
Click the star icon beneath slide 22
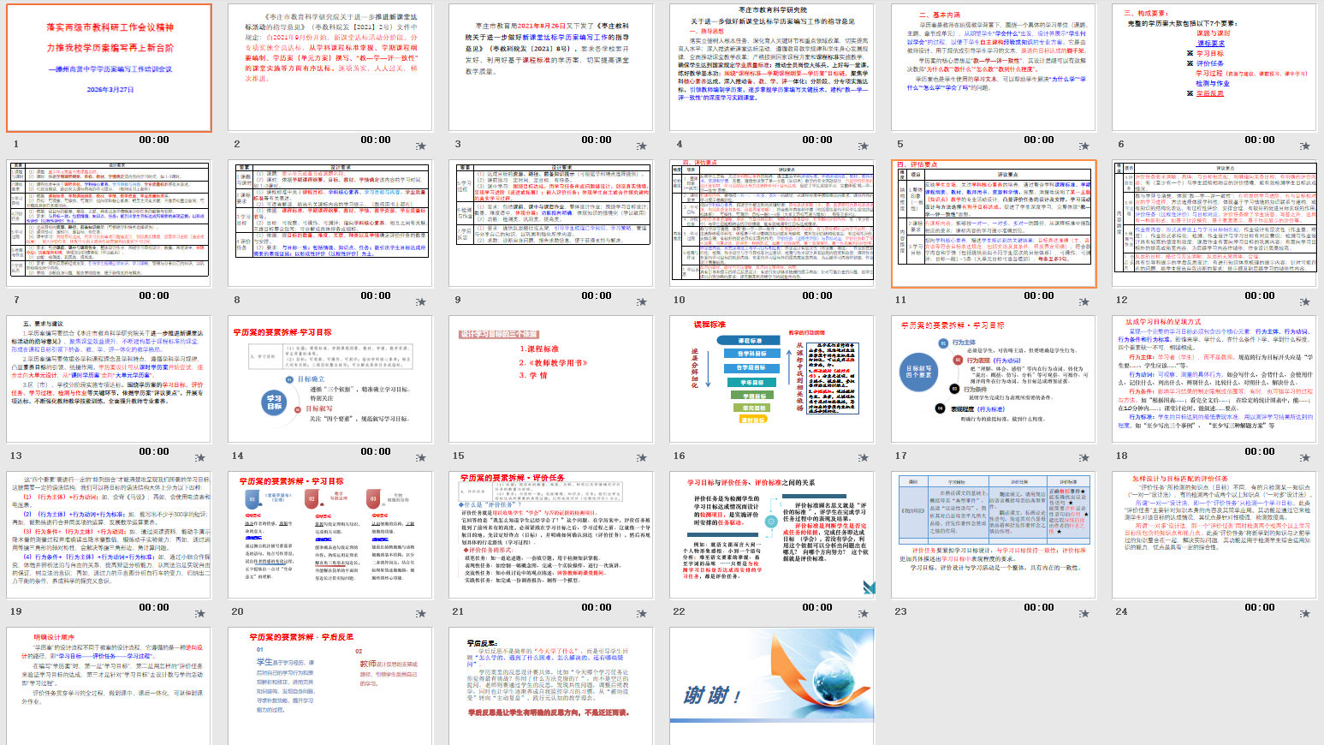[x=863, y=614]
